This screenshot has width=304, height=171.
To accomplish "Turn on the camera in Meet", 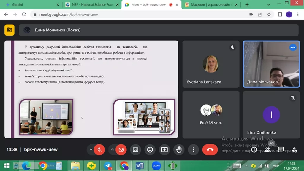I will tap(121, 150).
